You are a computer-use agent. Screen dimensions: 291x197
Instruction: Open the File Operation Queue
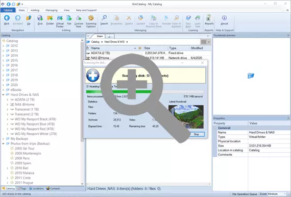point(245,194)
